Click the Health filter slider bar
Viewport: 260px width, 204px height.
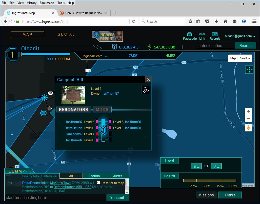210,180
